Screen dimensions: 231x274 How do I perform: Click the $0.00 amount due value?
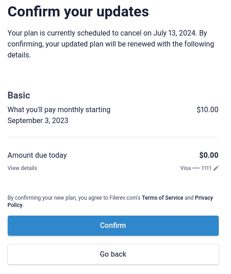click(x=209, y=155)
